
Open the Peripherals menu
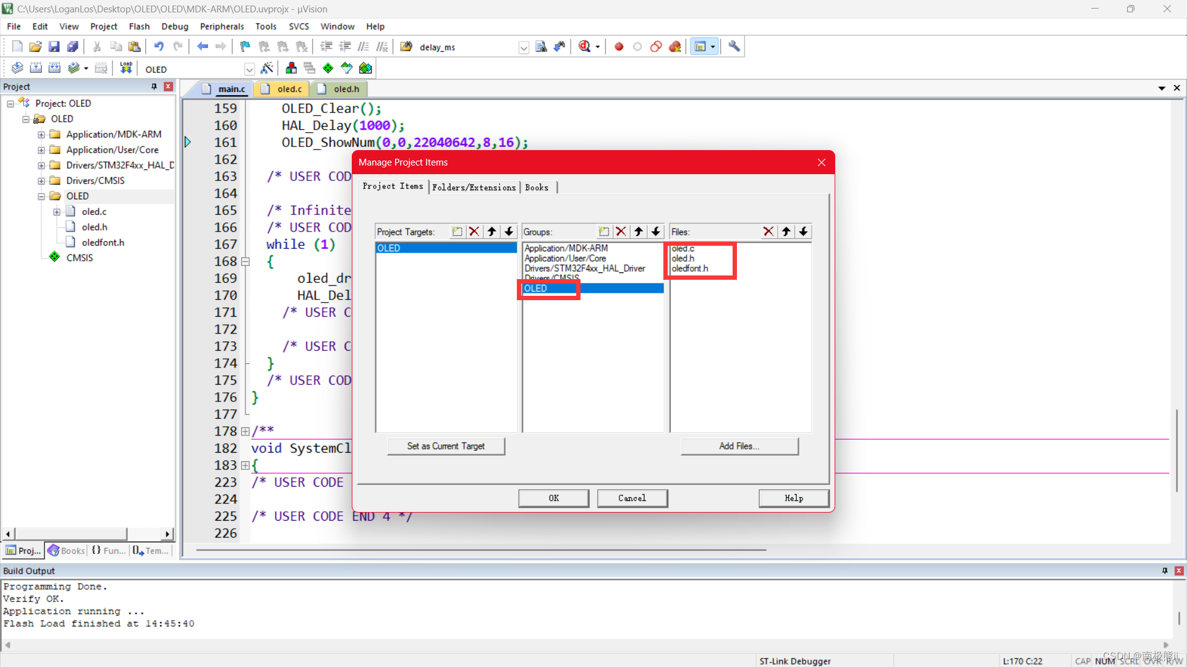click(221, 26)
